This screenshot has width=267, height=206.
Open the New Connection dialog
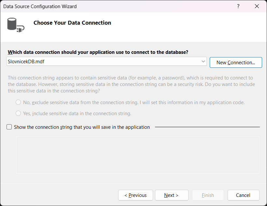[235, 62]
